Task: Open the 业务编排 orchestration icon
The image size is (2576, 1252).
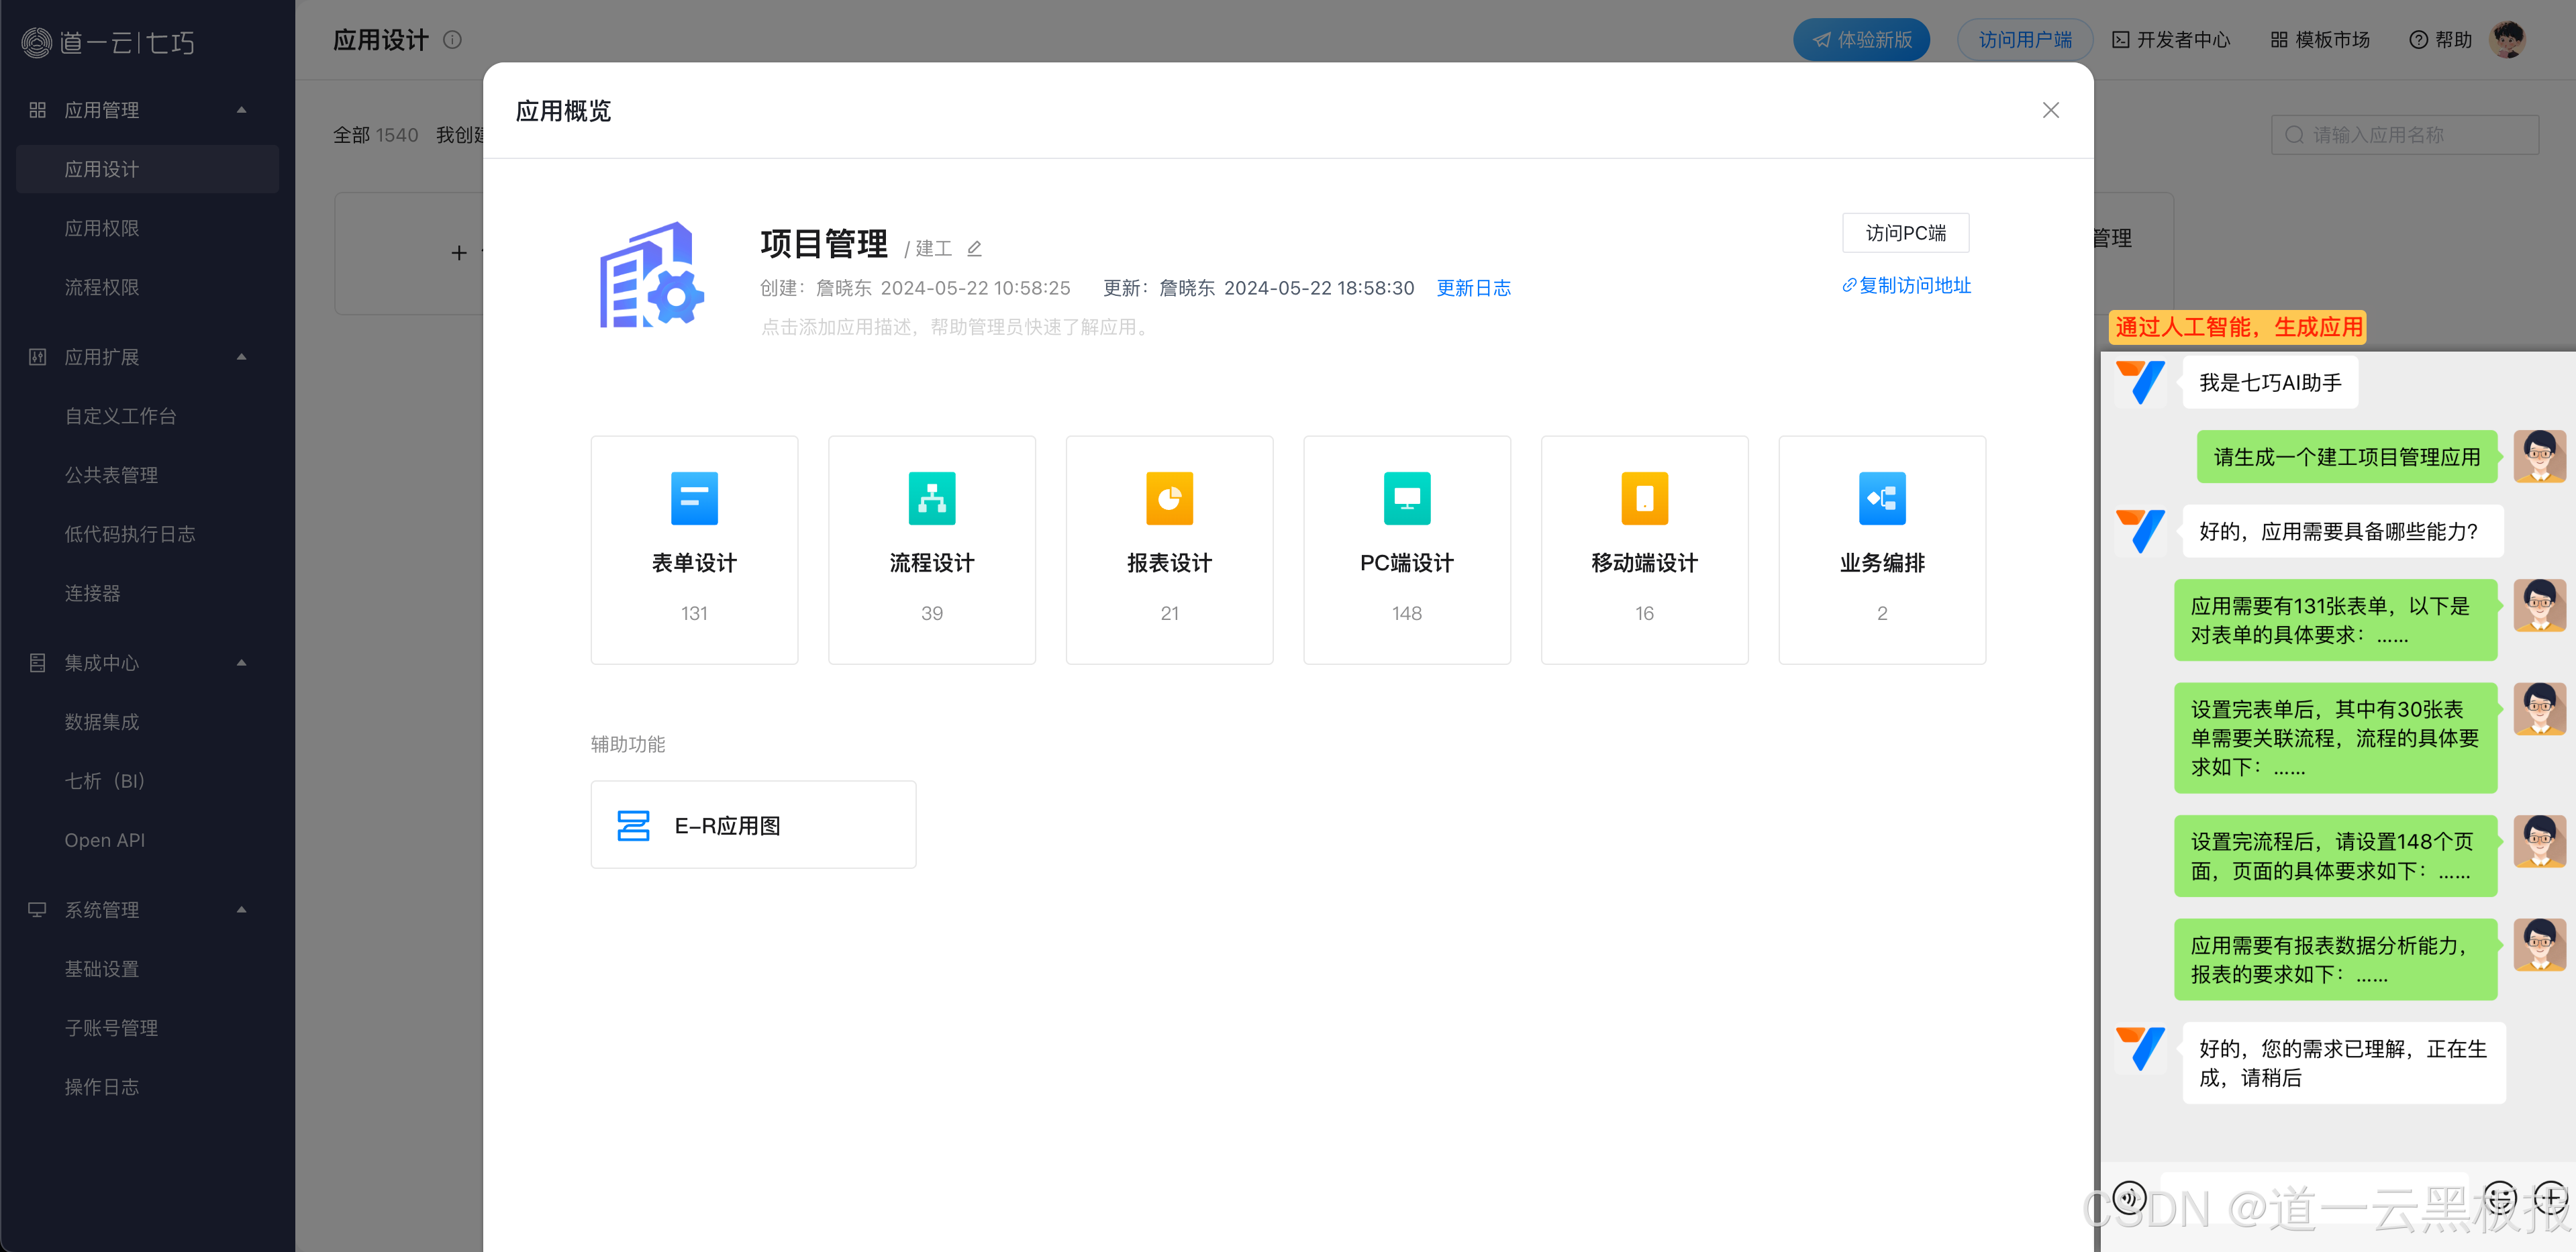Action: 1881,498
